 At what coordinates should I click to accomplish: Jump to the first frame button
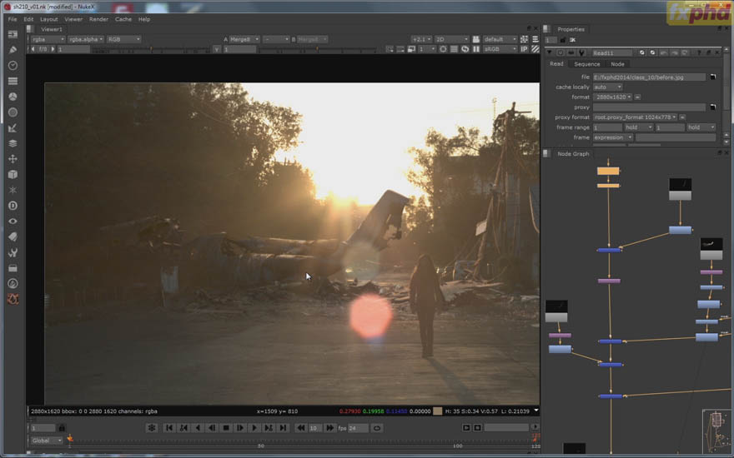point(169,428)
